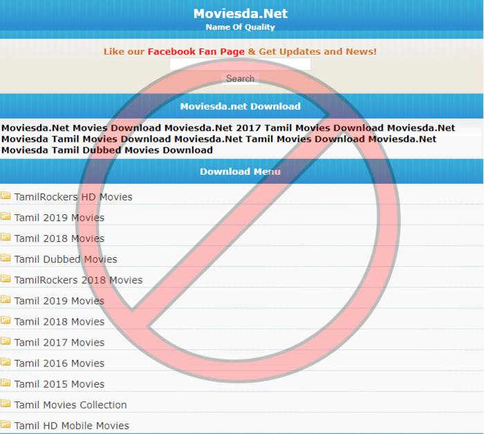484x434 pixels.
Task: Click the Tamil 2017 Movies folder icon
Action: [6, 341]
